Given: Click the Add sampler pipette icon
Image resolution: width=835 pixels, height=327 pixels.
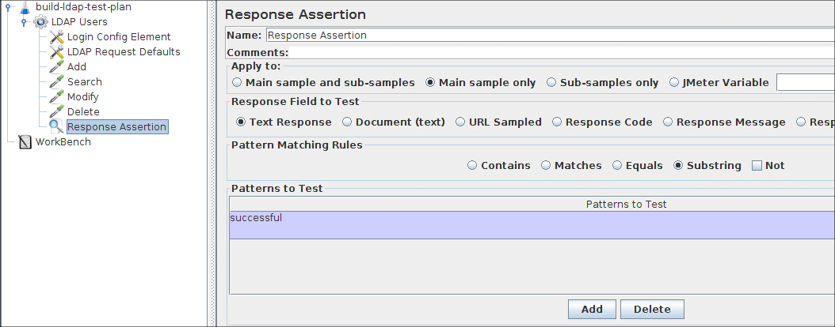Looking at the screenshot, I should click(56, 67).
